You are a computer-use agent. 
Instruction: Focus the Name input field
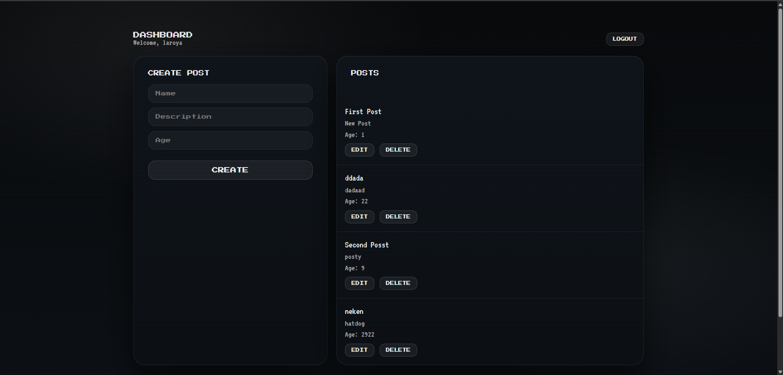point(230,93)
